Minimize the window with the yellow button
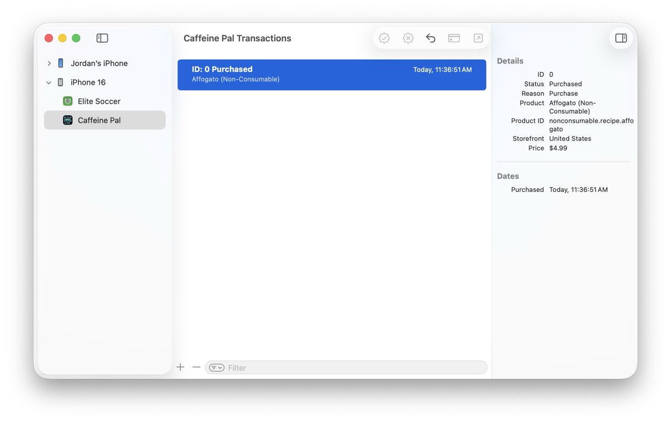Screen dimensions: 671x423 [x=62, y=38]
